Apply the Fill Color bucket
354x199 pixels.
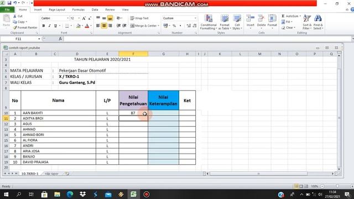click(78, 26)
